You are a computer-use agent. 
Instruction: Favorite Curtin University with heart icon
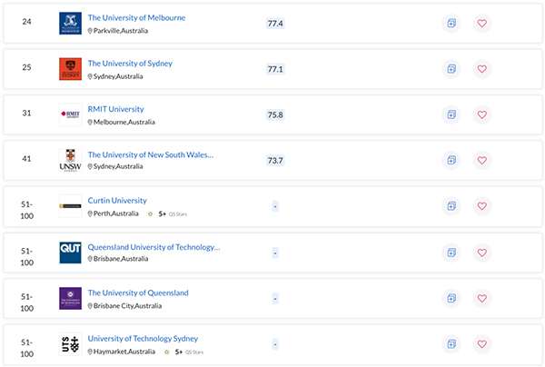coord(482,206)
